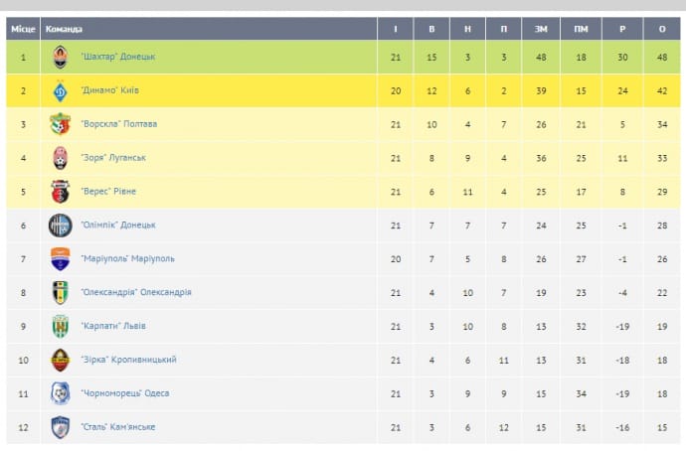Click the Oleksandriya club crest
This screenshot has height=451, width=686.
point(61,292)
